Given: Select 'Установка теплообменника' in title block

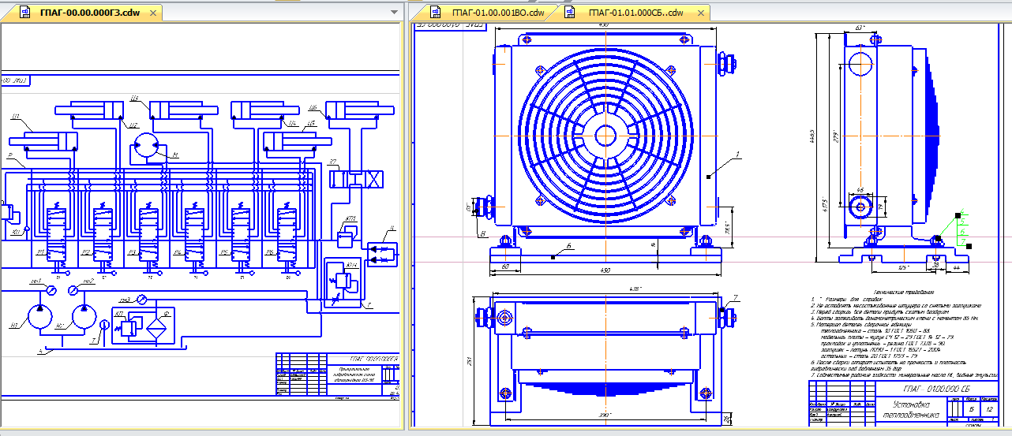Looking at the screenshot, I should point(911,408).
